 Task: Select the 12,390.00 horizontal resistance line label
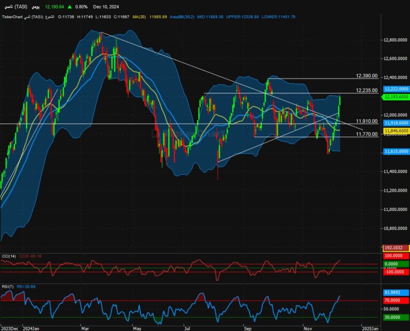click(366, 76)
